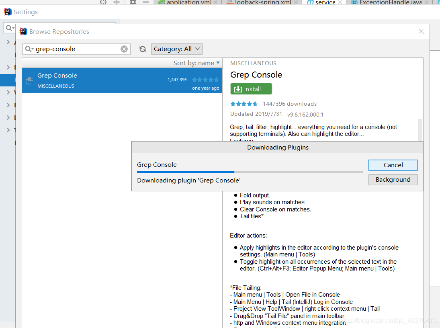Focus the grep-console search field
The height and width of the screenshot is (328, 440).
point(76,49)
